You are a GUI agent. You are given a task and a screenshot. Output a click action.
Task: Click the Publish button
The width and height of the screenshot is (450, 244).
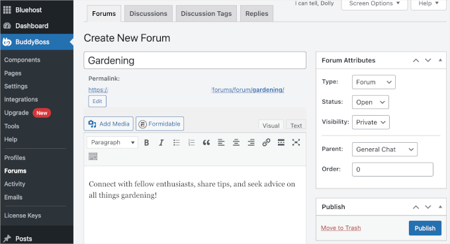click(x=425, y=228)
